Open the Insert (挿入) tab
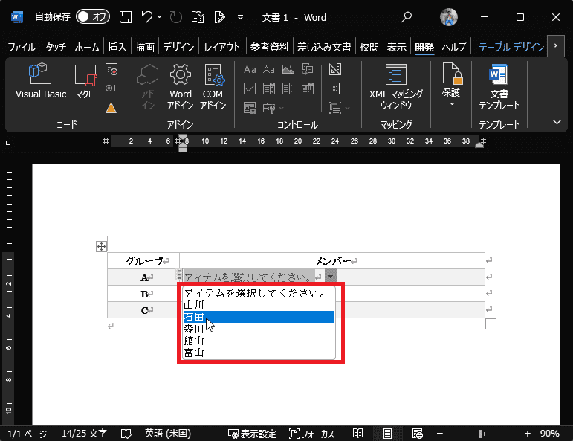 (x=117, y=47)
